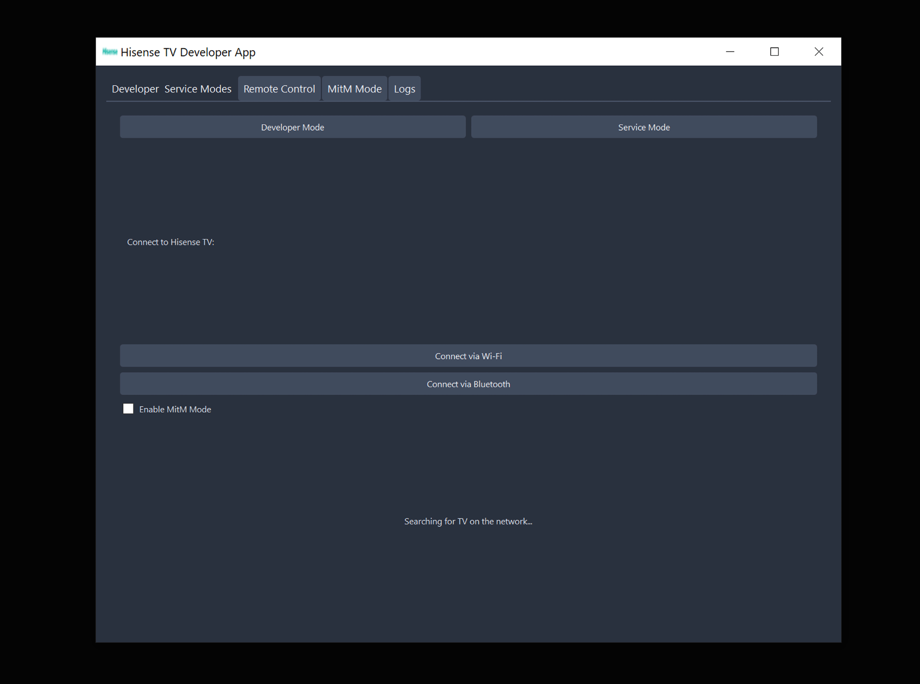Connect to the TV via Bluetooth
The image size is (920, 684).
[x=468, y=384]
